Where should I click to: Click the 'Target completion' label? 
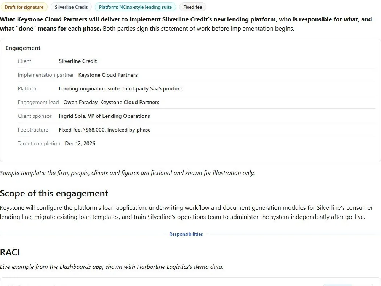pos(39,143)
